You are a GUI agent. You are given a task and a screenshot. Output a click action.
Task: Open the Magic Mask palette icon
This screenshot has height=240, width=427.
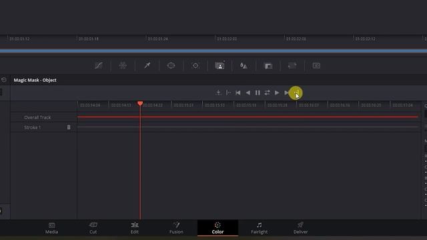[220, 65]
